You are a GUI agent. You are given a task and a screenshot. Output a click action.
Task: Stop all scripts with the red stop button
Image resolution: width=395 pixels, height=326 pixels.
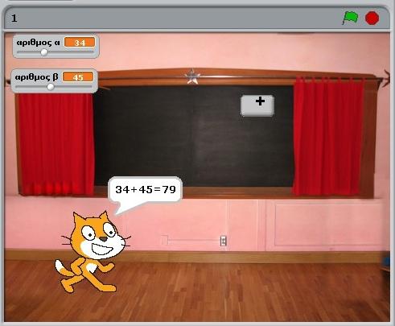click(x=372, y=18)
